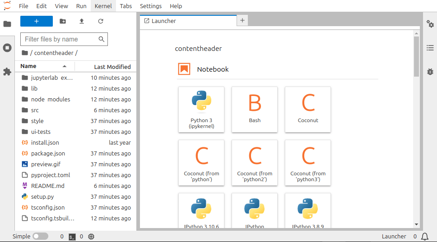Add a new tab with plus button

pos(242,20)
